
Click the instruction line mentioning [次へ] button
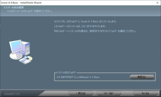tap(80, 26)
